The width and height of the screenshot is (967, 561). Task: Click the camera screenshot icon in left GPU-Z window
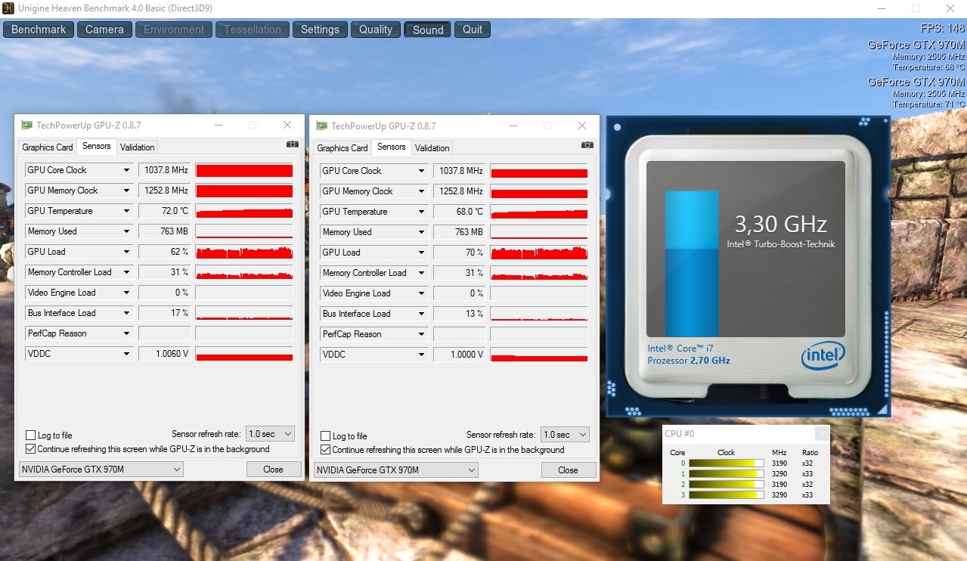[292, 144]
